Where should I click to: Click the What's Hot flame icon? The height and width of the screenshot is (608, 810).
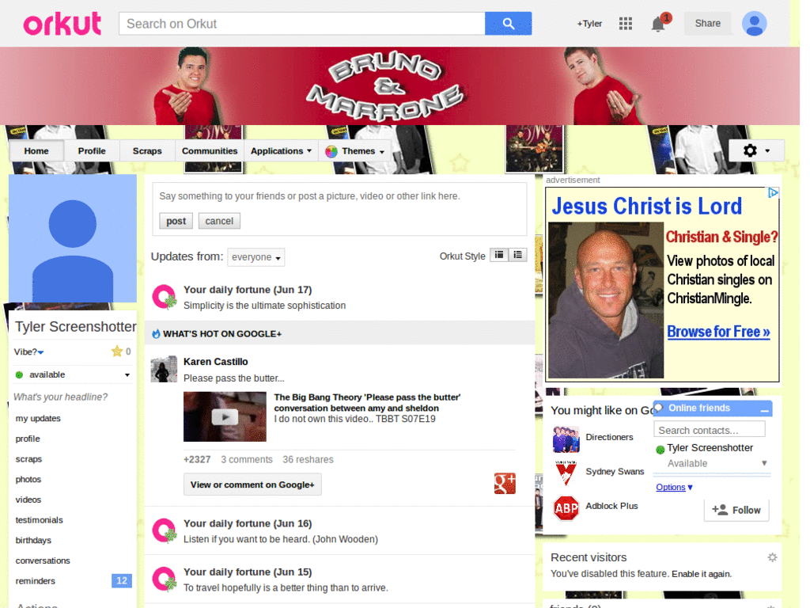156,334
